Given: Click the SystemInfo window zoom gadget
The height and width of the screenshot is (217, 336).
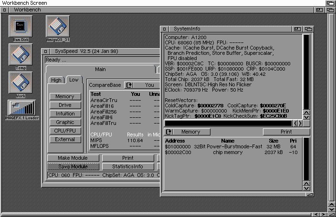Looking at the screenshot, I should [297, 29].
